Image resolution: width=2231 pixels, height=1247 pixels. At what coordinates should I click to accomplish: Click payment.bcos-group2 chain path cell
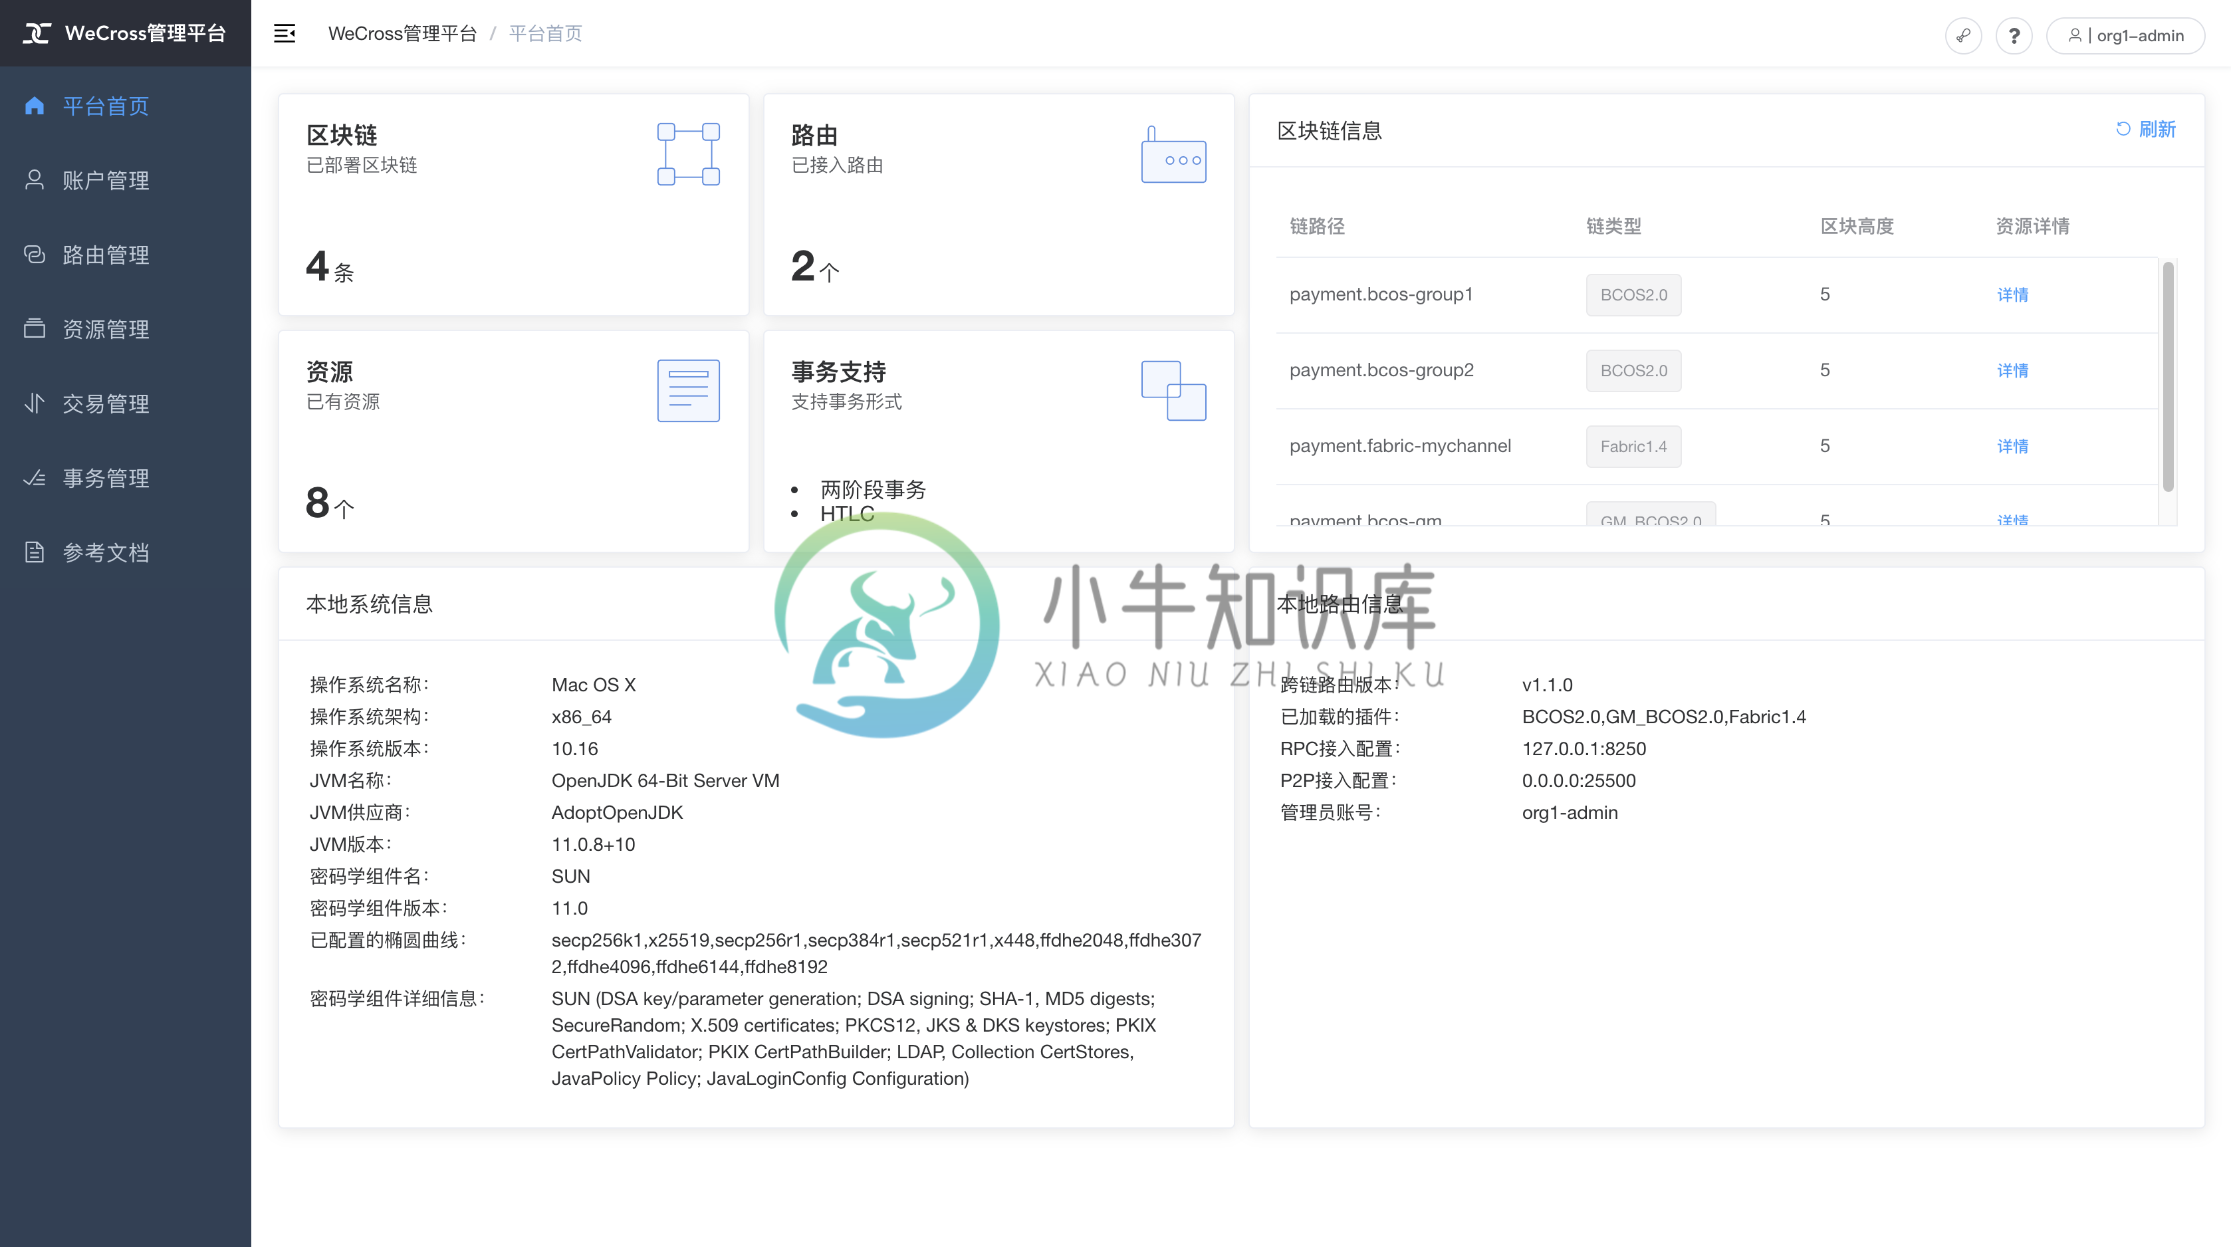(1381, 371)
